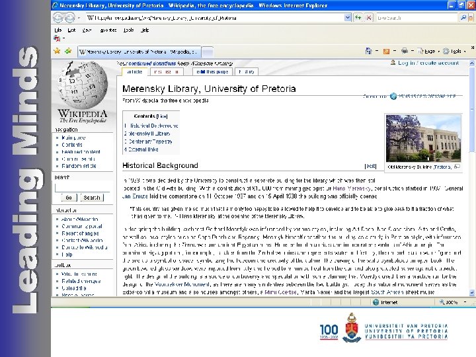Open the View menu
The width and height of the screenshot is (476, 357).
click(87, 30)
